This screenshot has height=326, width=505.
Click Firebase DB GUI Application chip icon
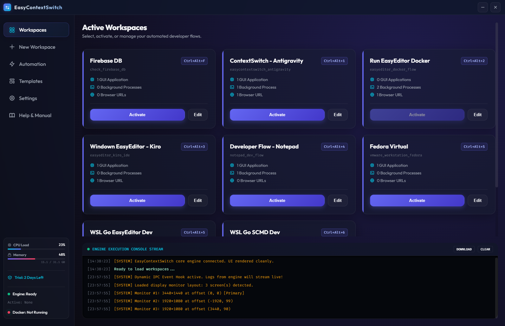click(92, 79)
